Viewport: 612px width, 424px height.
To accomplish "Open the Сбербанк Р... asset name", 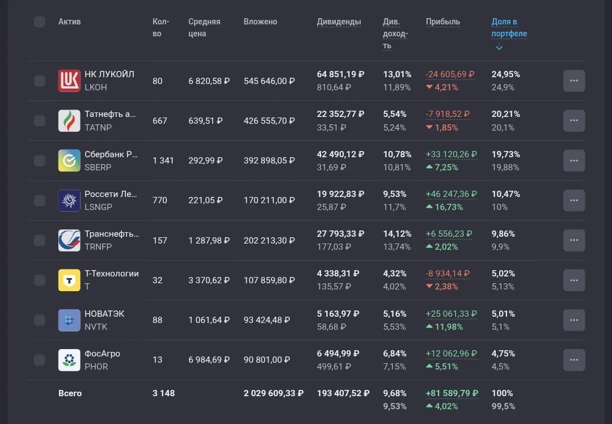I will (x=111, y=154).
